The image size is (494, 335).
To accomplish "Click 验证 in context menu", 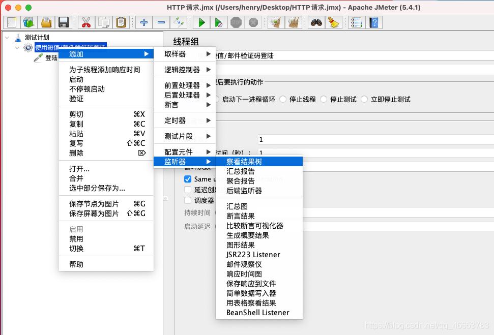I will click(106, 99).
